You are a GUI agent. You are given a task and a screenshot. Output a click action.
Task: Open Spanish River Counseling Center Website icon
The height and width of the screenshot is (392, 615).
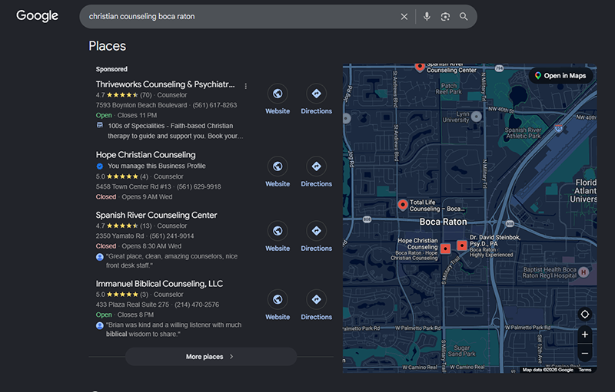pyautogui.click(x=278, y=231)
